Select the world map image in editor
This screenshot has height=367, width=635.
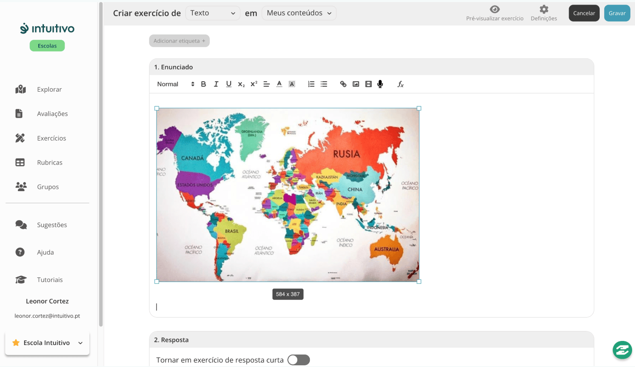(x=288, y=195)
